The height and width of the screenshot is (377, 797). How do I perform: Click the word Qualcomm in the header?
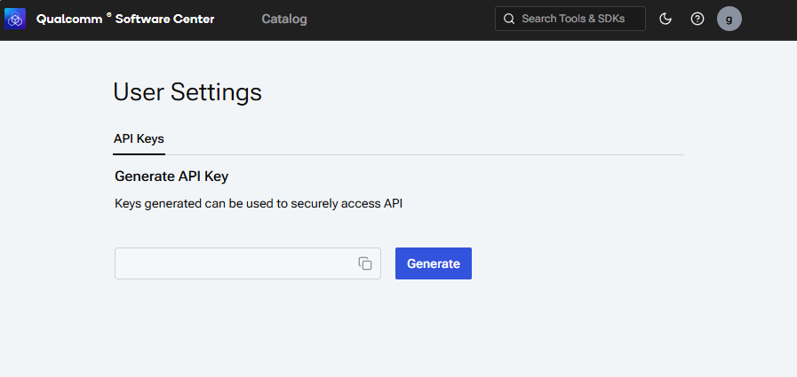[x=69, y=19]
